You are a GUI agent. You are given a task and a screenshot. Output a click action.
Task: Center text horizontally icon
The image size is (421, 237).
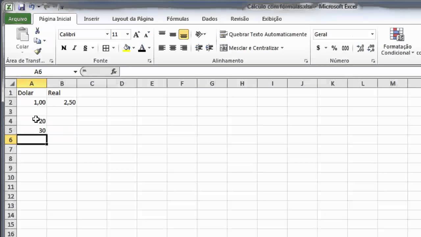173,48
